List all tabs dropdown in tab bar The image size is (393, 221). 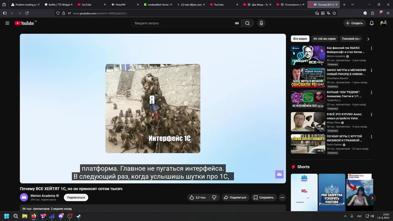point(352,5)
